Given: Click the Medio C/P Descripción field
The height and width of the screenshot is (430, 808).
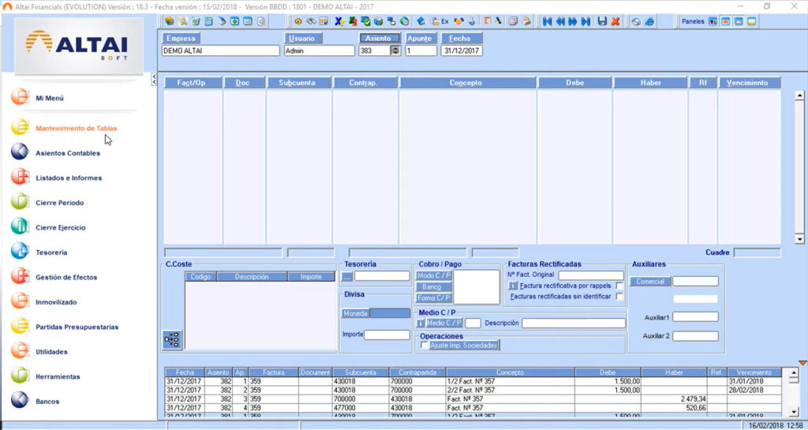Looking at the screenshot, I should (x=574, y=323).
